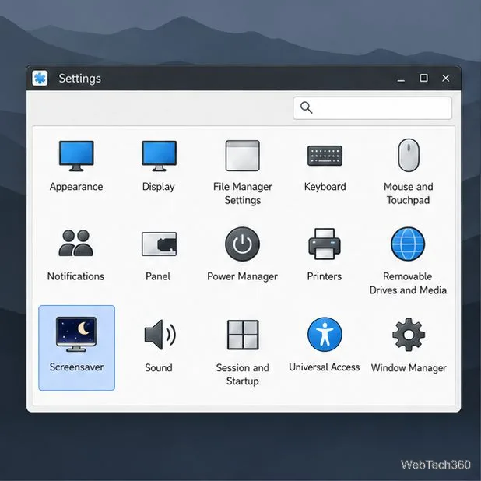Click the "Mouse and Touchpad" label
481x481 pixels.
point(409,193)
